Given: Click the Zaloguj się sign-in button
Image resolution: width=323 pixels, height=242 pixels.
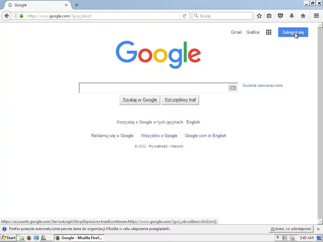Looking at the screenshot, I should 293,32.
